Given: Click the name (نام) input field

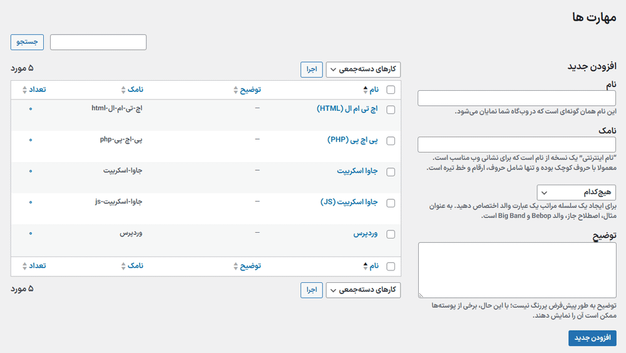Looking at the screenshot, I should tap(517, 98).
